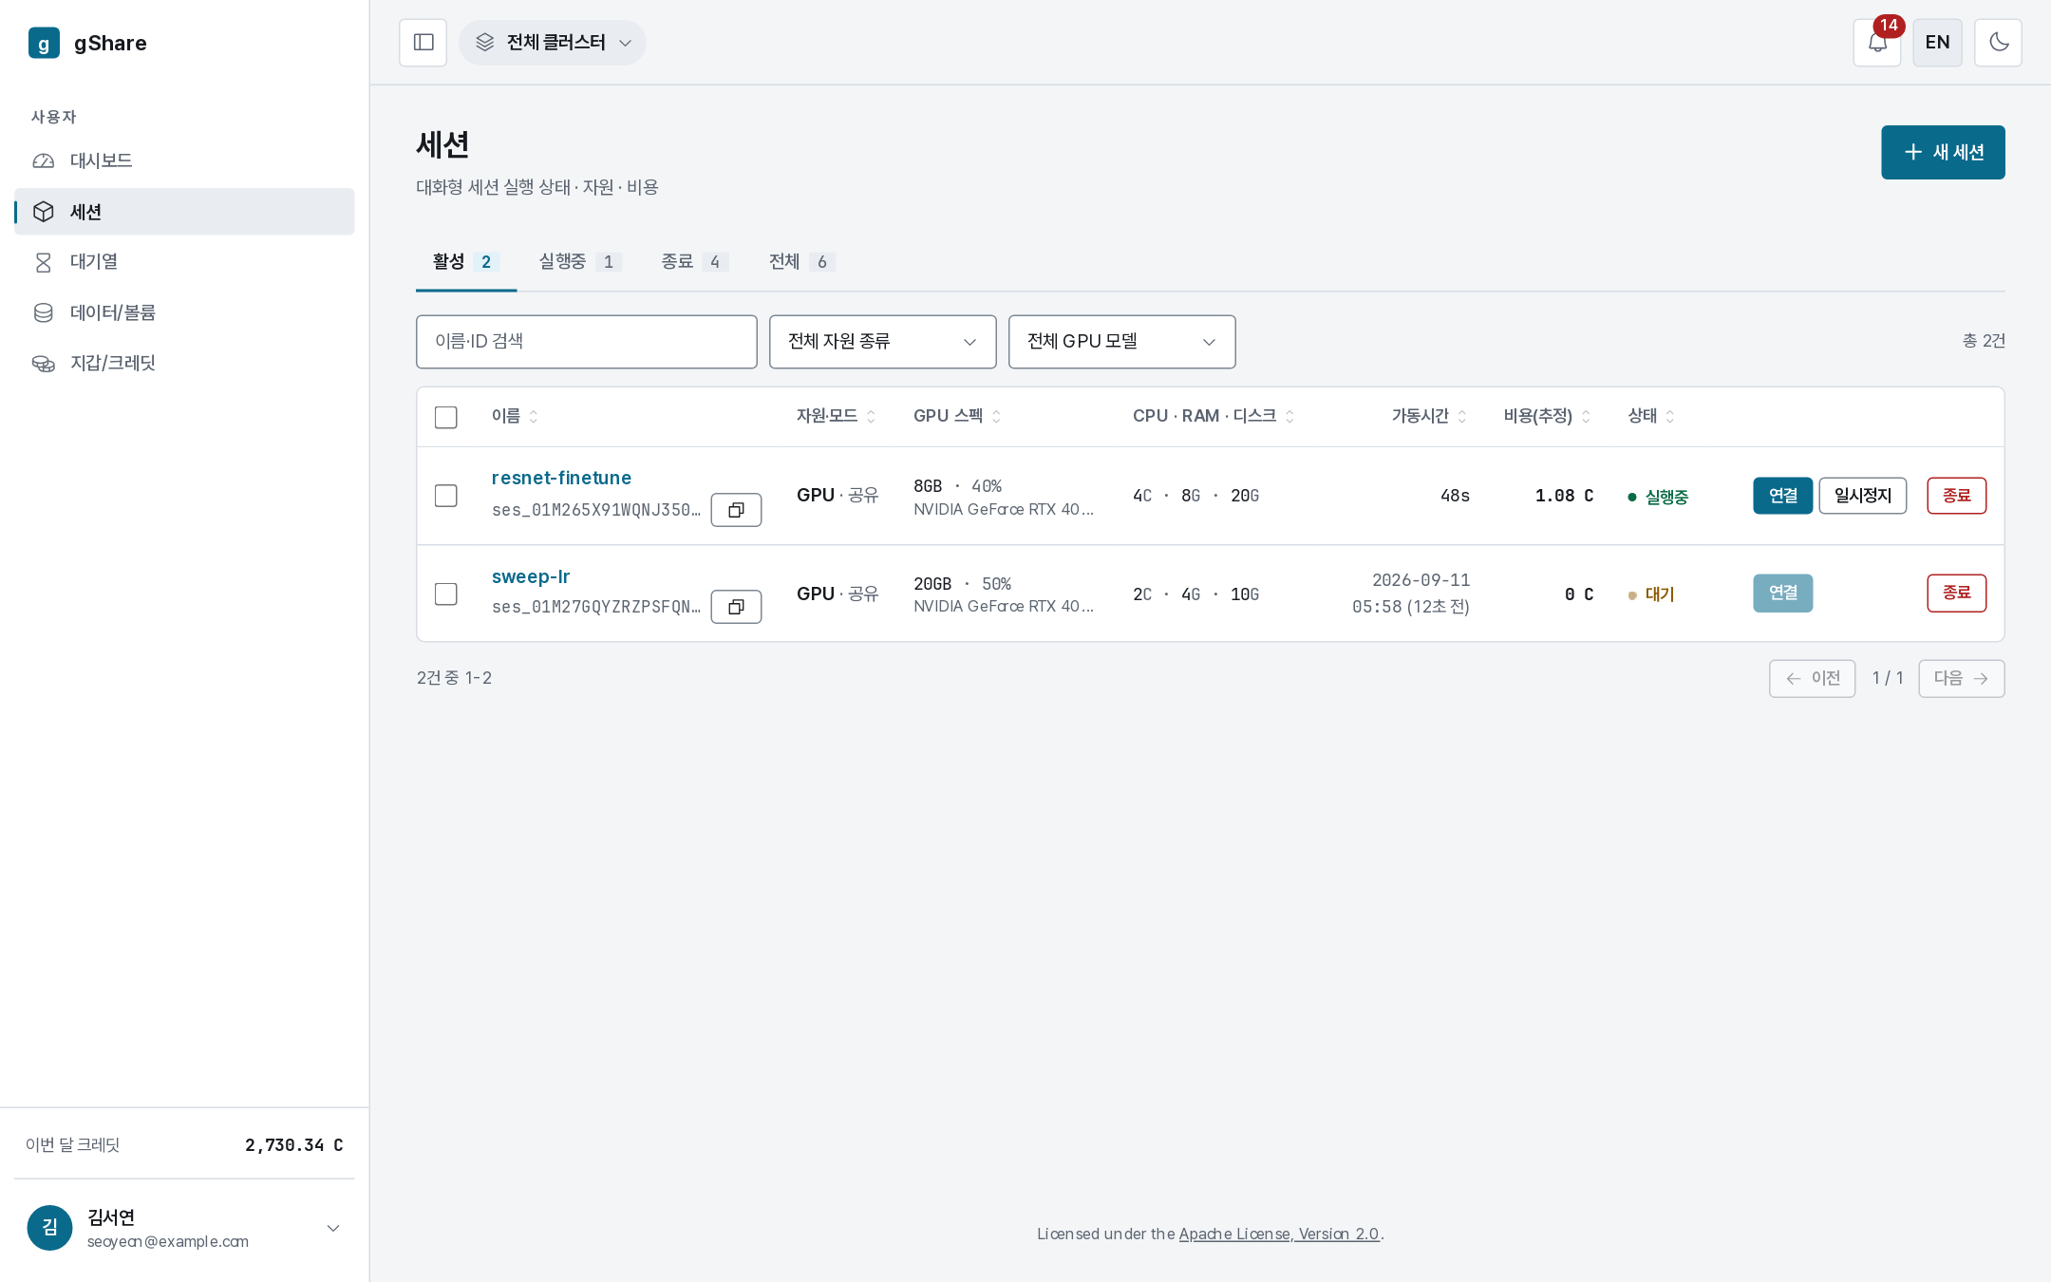
Task: Switch to the 전체 tab
Action: [x=801, y=262]
